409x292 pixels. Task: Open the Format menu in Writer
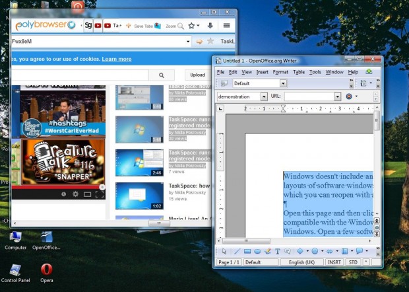click(280, 72)
